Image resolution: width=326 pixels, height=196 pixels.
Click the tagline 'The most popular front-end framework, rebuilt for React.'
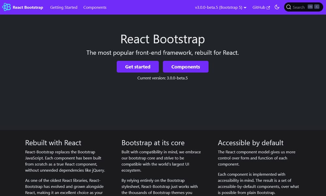[x=163, y=53]
